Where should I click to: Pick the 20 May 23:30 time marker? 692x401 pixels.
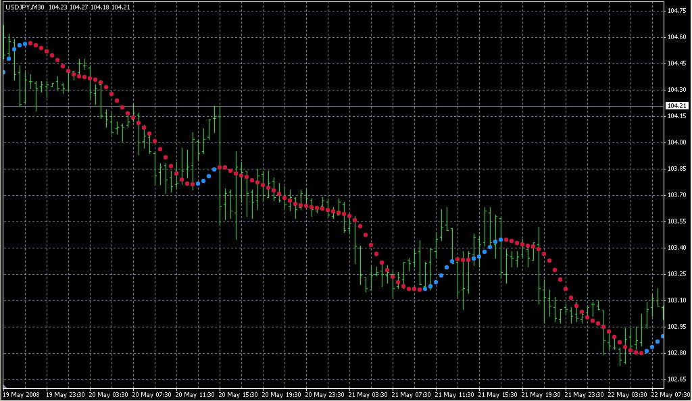324,394
